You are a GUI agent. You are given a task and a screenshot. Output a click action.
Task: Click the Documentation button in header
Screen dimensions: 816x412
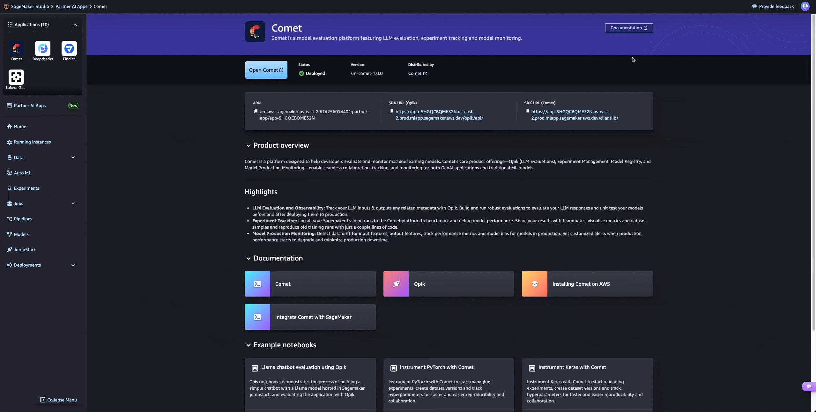(x=628, y=28)
